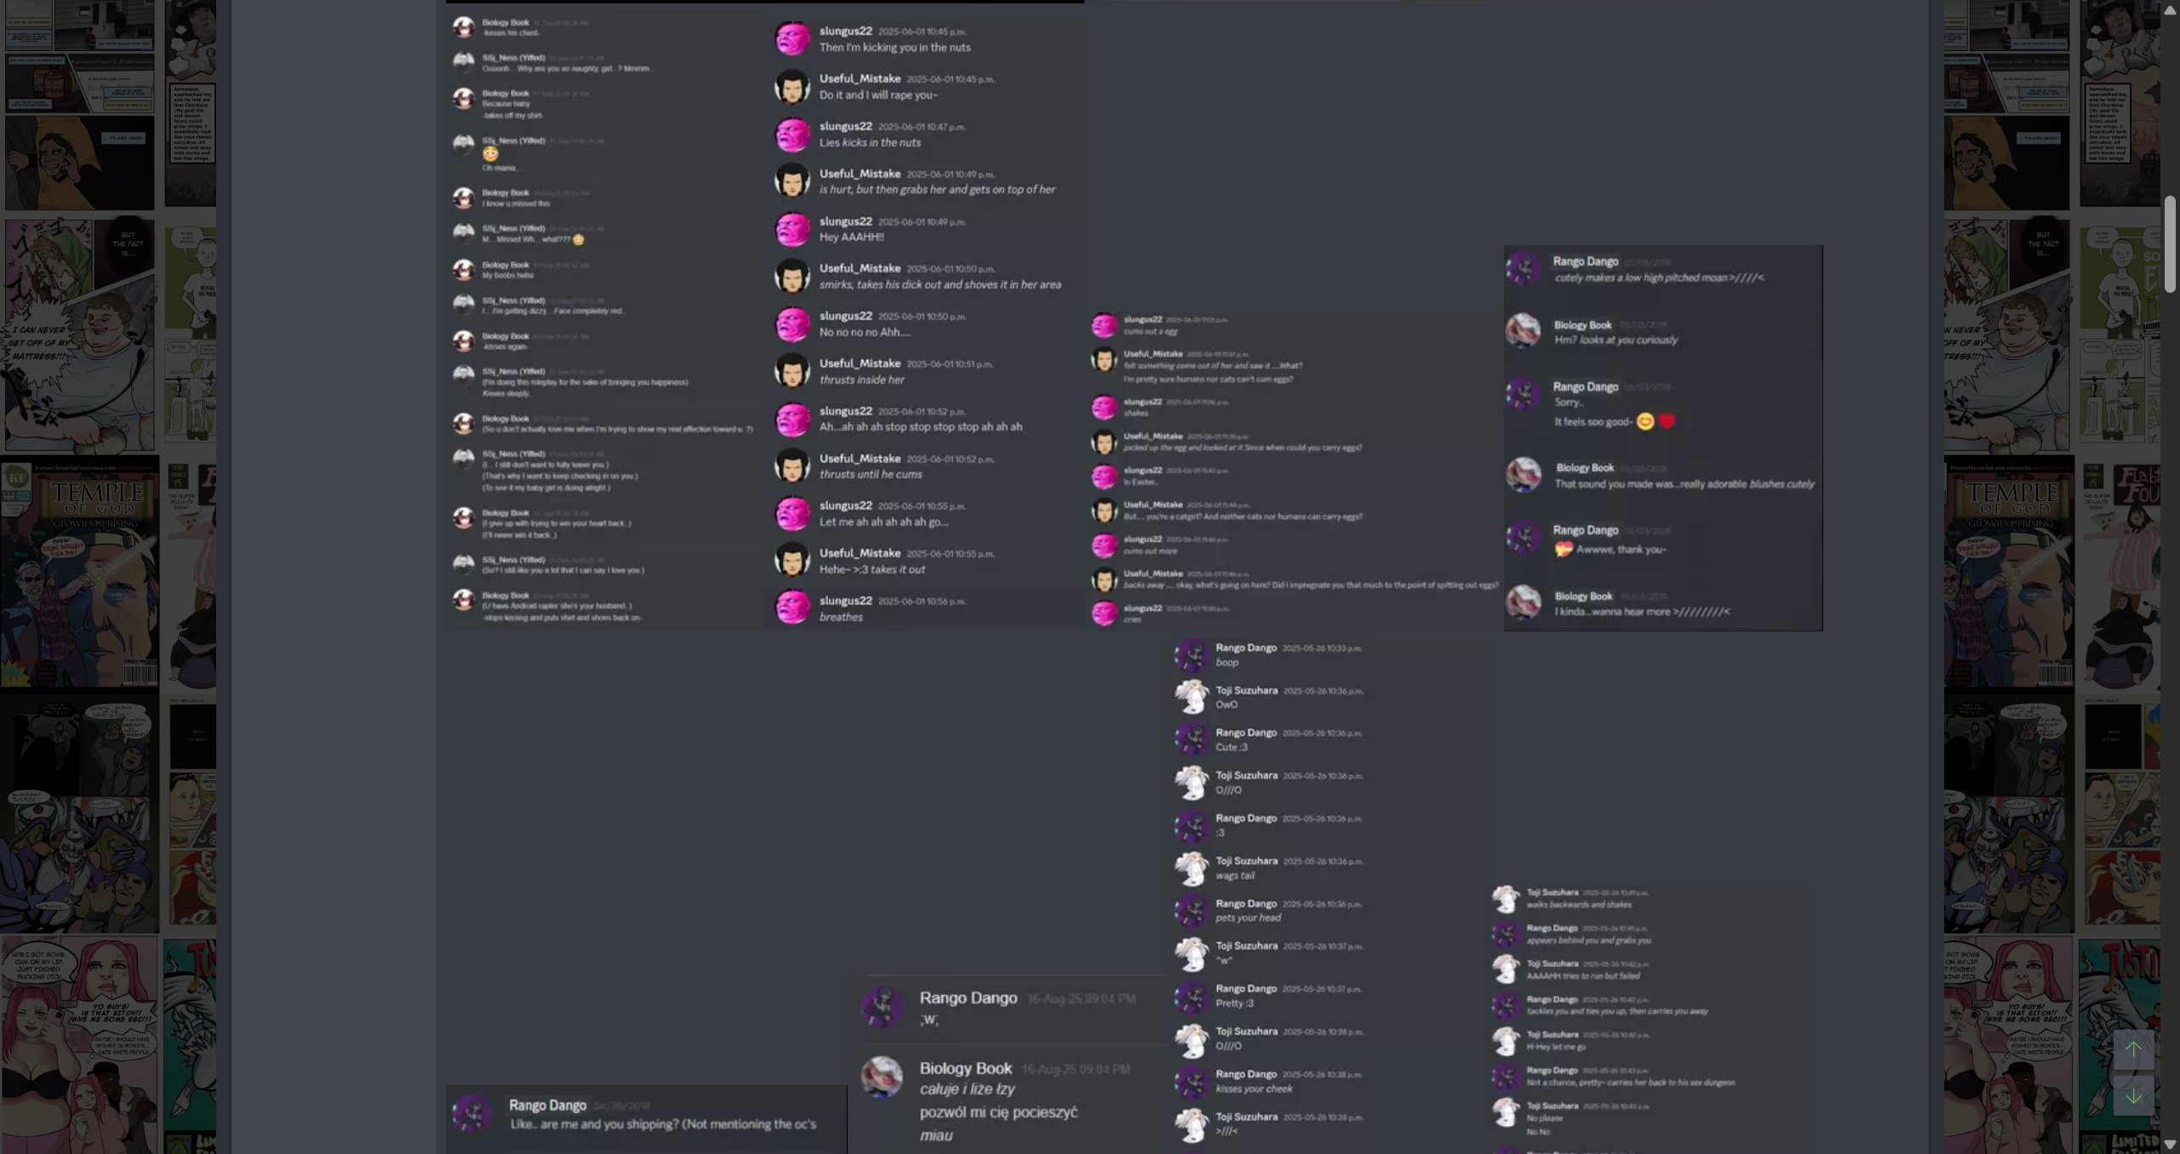Click the scroll-to-top arrow button

(x=2133, y=1049)
